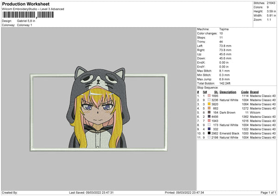This screenshot has width=278, height=196.
Task: Click the "St." column header
Action: click(216, 92)
